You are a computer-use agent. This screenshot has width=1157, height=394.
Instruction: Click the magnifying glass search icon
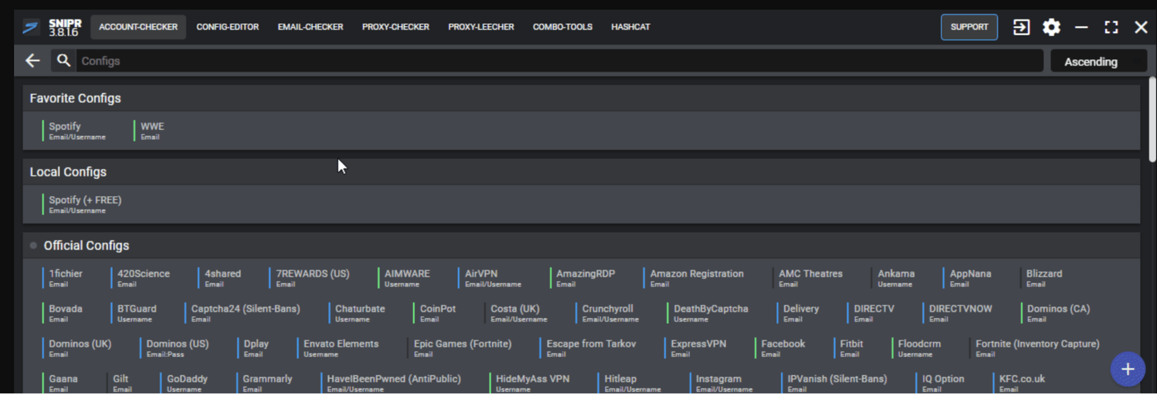click(x=64, y=61)
